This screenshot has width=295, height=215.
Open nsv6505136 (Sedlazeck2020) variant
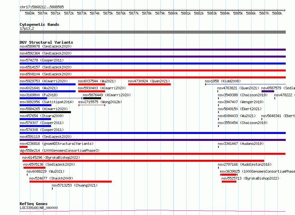coord(49,164)
